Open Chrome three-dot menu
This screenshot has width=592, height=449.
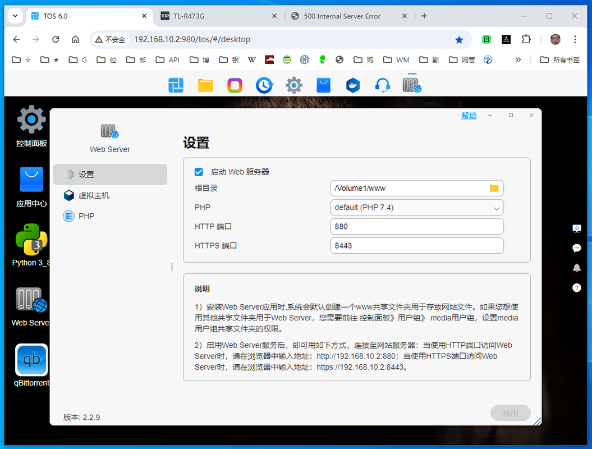575,39
